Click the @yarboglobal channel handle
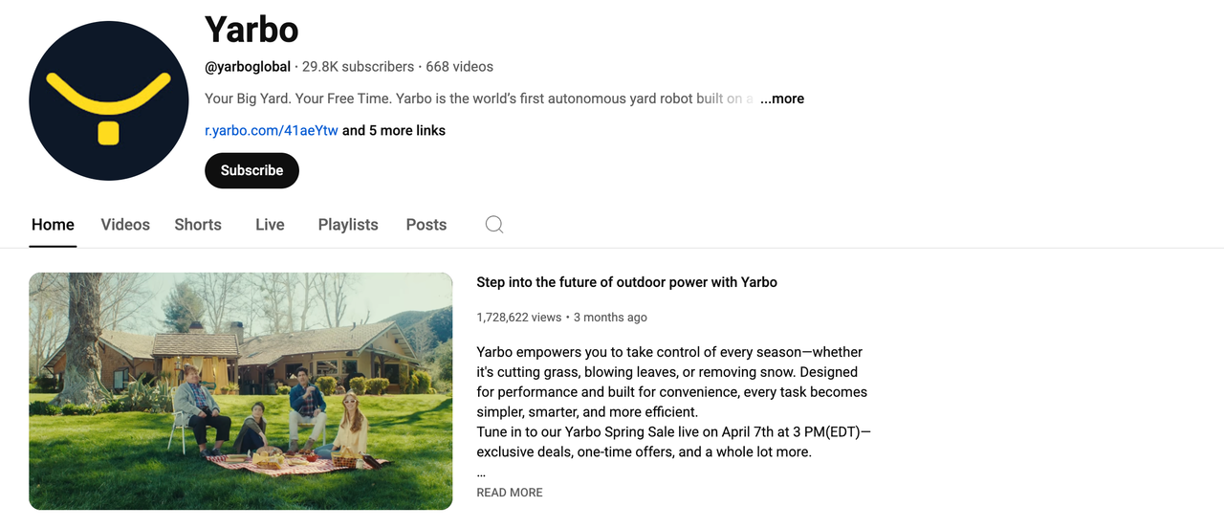The width and height of the screenshot is (1224, 528). pyautogui.click(x=248, y=67)
